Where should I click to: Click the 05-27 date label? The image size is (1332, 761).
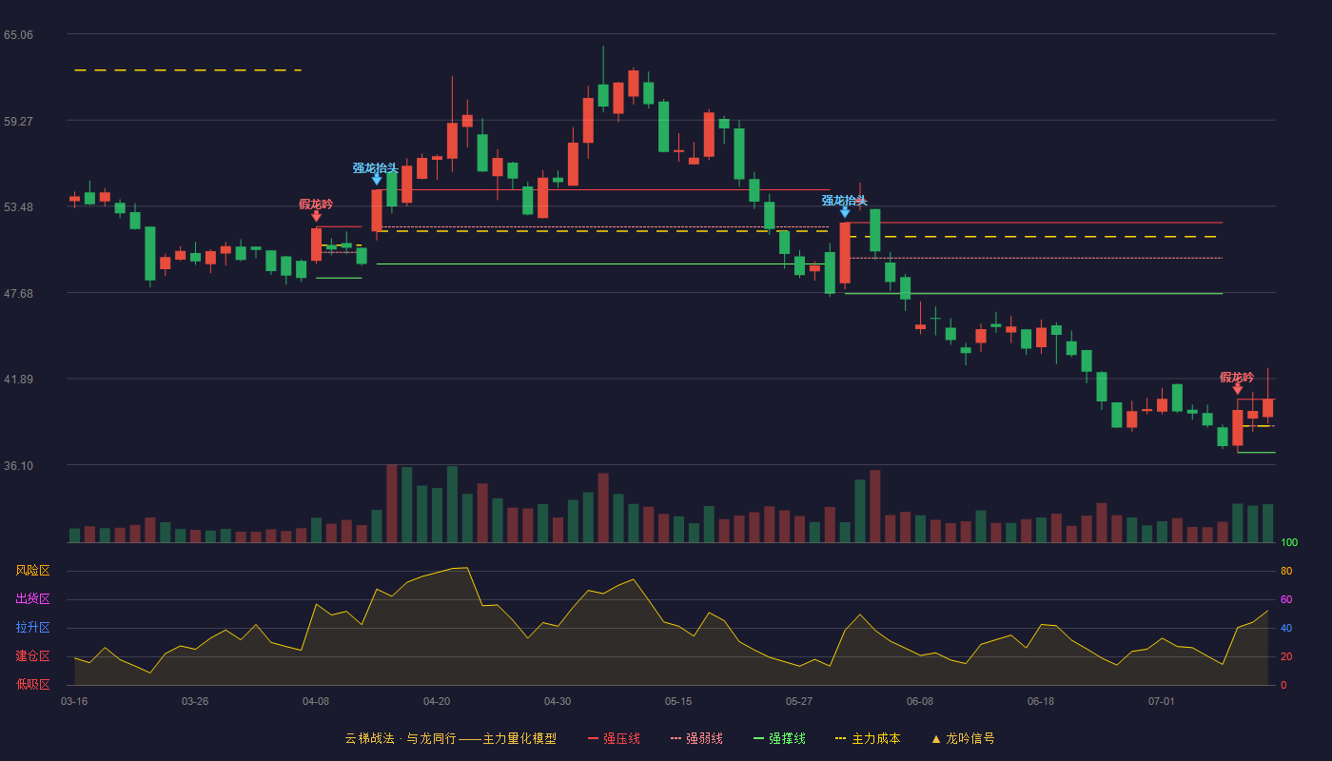pyautogui.click(x=799, y=702)
